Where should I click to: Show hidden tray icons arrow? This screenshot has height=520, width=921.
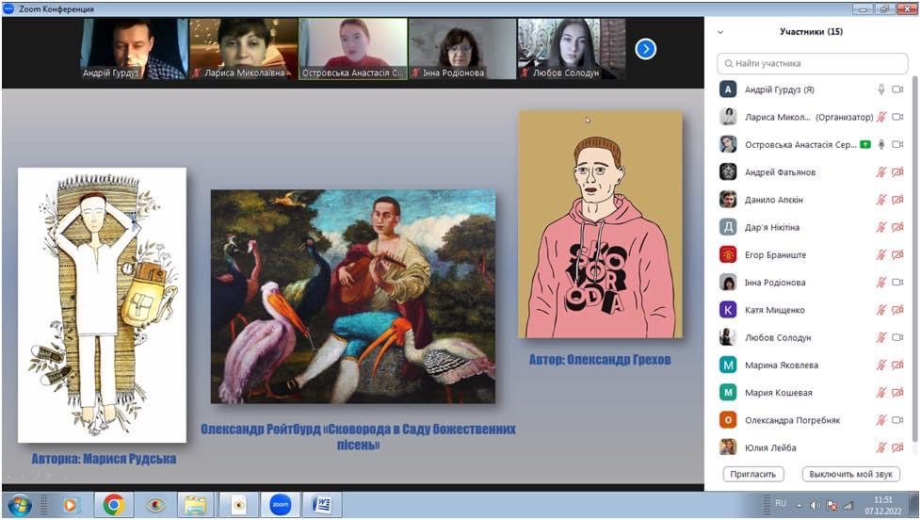coord(799,505)
